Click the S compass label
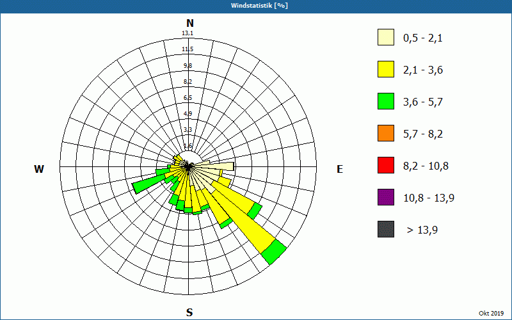The image size is (512, 320). click(x=189, y=312)
